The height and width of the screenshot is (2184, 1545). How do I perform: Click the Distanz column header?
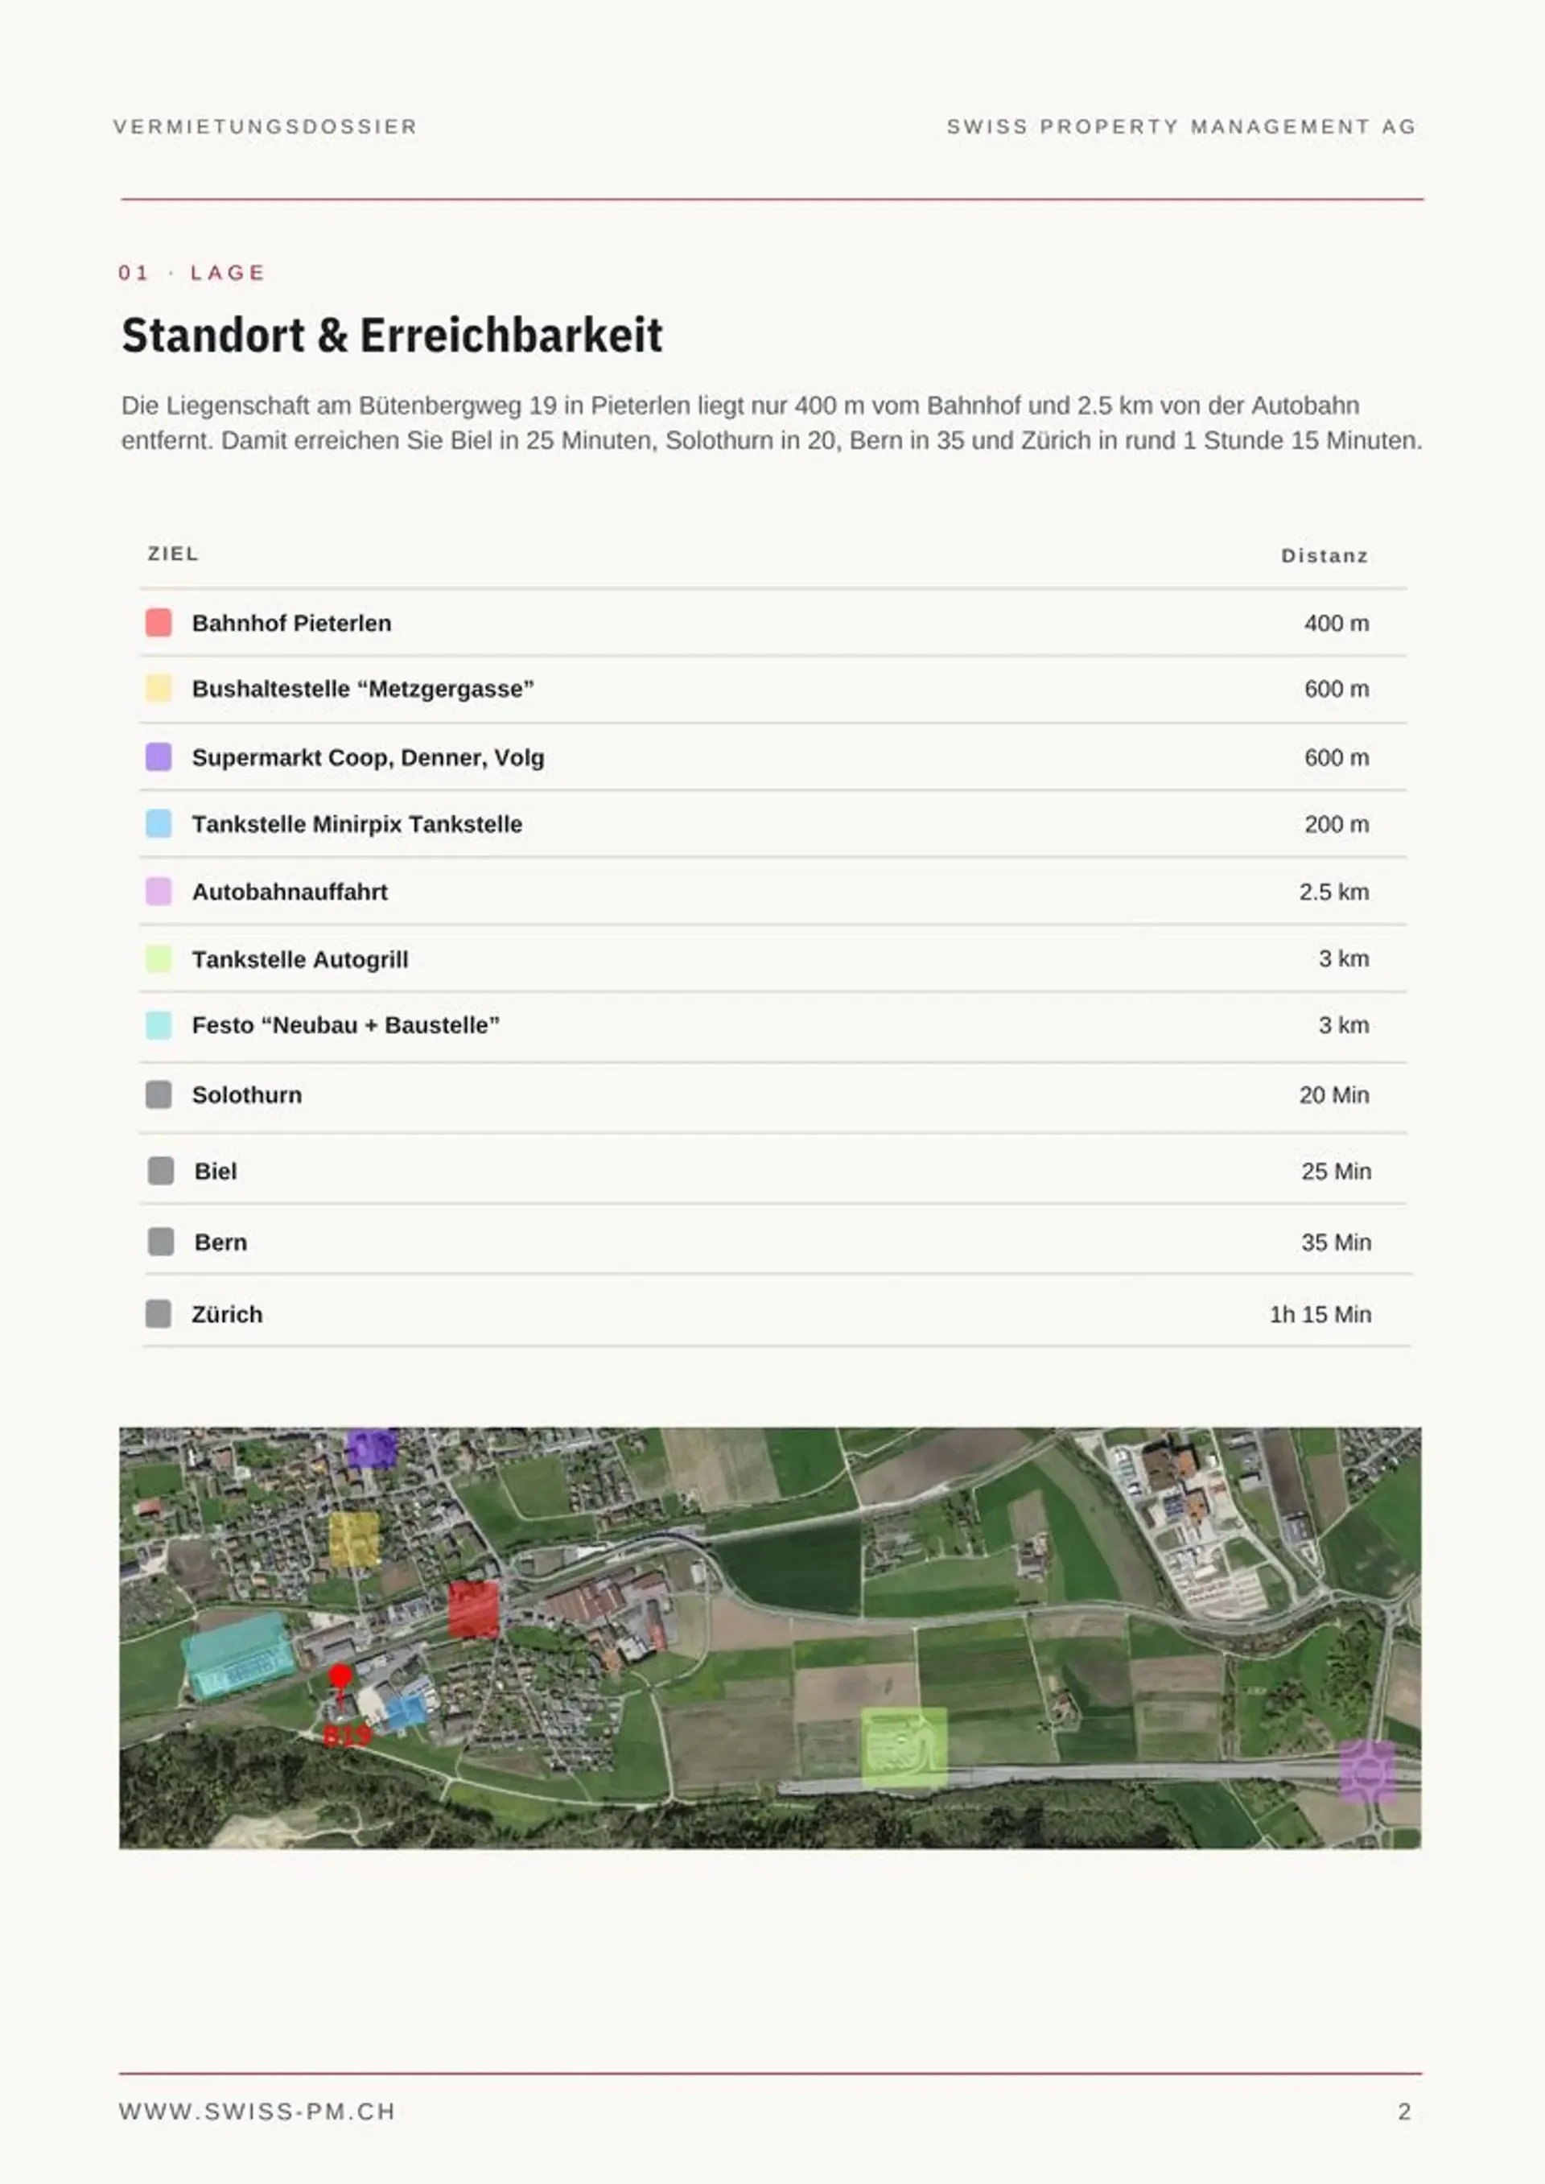click(1325, 555)
